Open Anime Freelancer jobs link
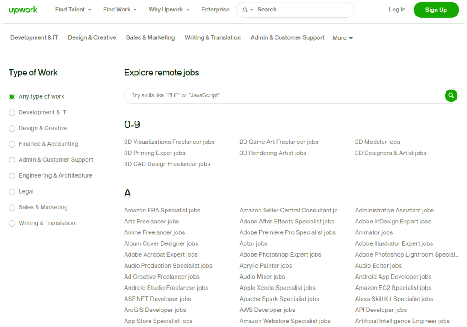The image size is (467, 327). [x=155, y=232]
